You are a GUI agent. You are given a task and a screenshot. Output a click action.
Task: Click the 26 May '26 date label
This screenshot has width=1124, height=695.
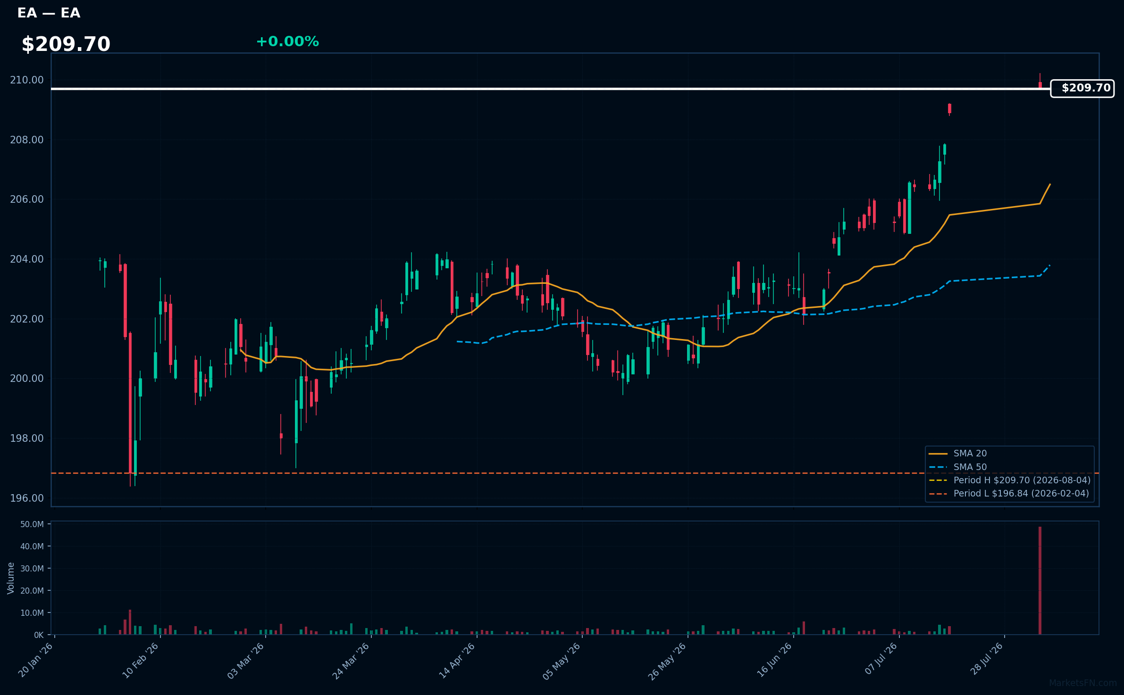pyautogui.click(x=667, y=661)
